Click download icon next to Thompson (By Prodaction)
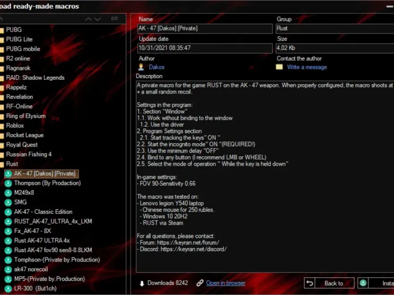 [x=8, y=183]
